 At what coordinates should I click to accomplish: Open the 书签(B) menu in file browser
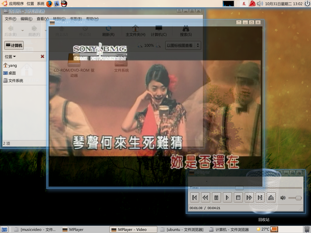[x=76, y=19]
